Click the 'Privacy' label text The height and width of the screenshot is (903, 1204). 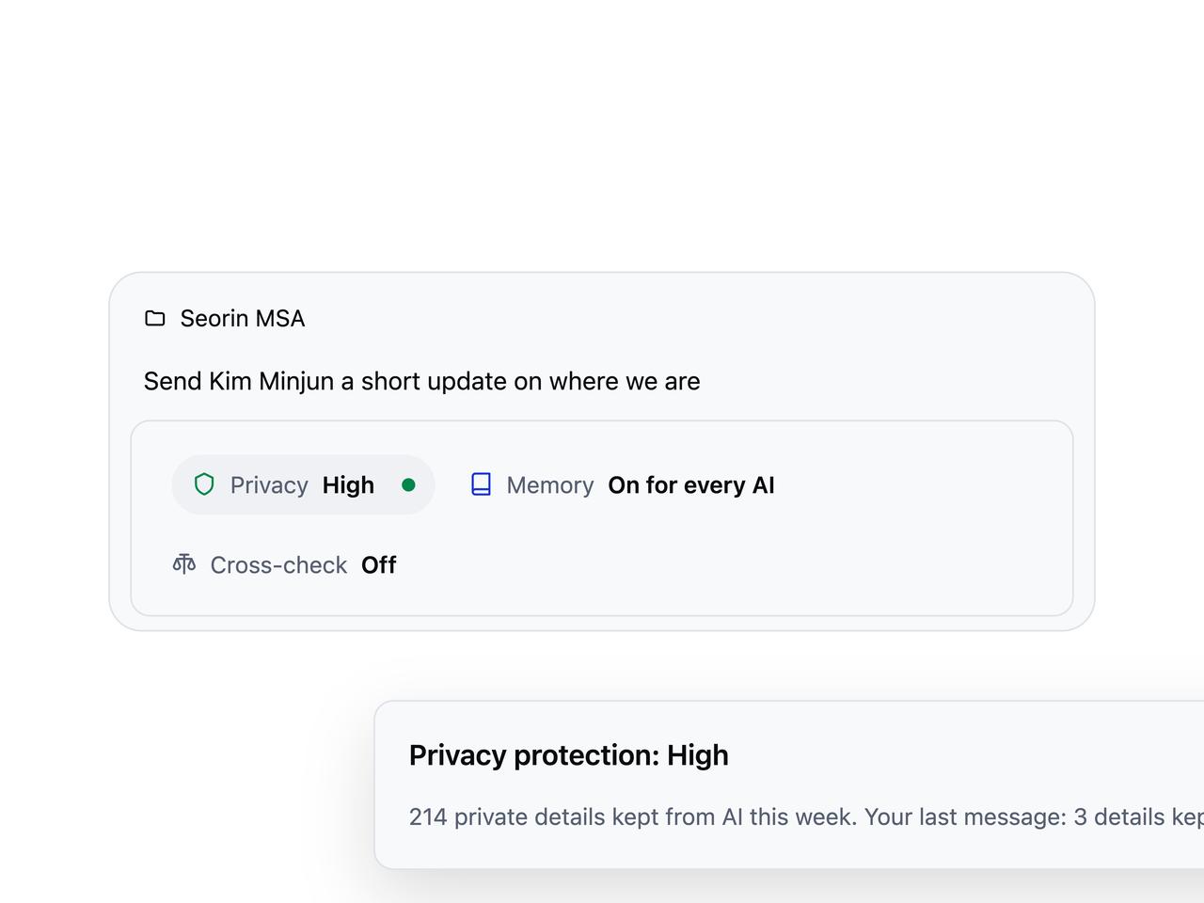click(269, 485)
